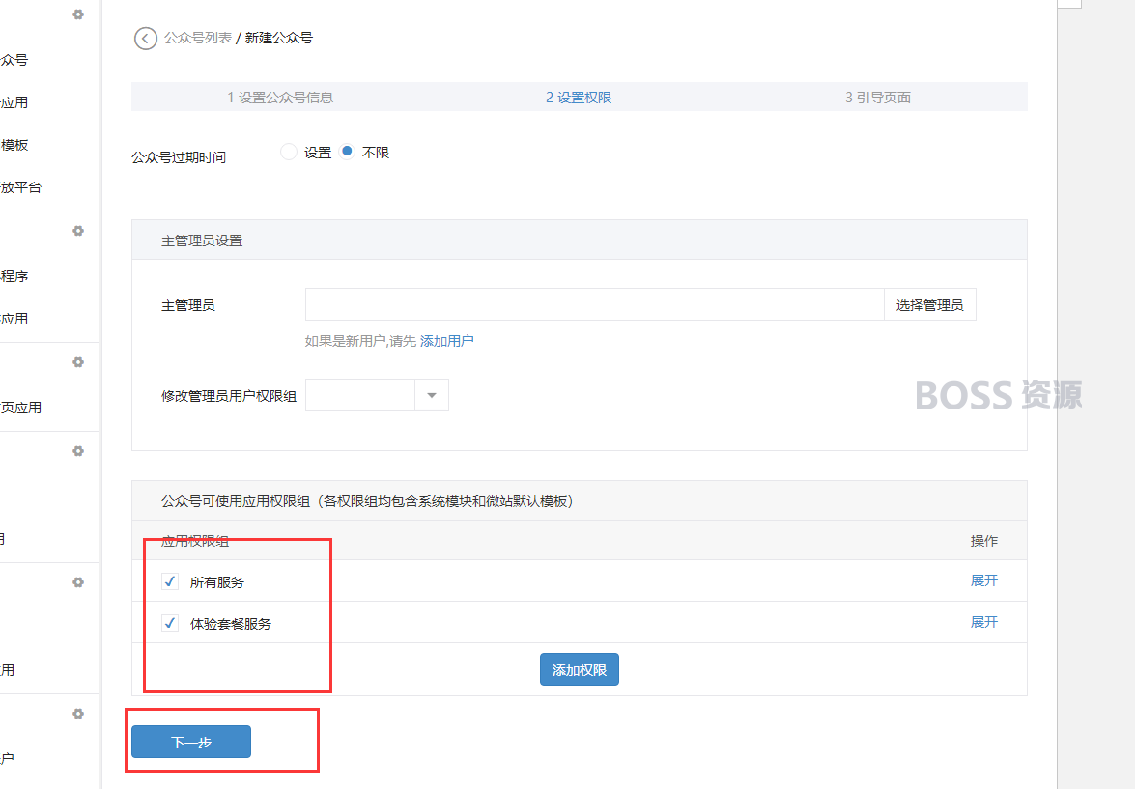The height and width of the screenshot is (789, 1135).
Task: Open the 模板 sidebar item
Action: tap(14, 145)
